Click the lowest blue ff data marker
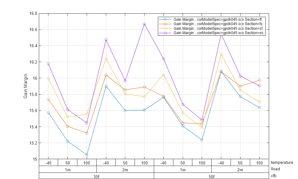 pyautogui.click(x=87, y=155)
